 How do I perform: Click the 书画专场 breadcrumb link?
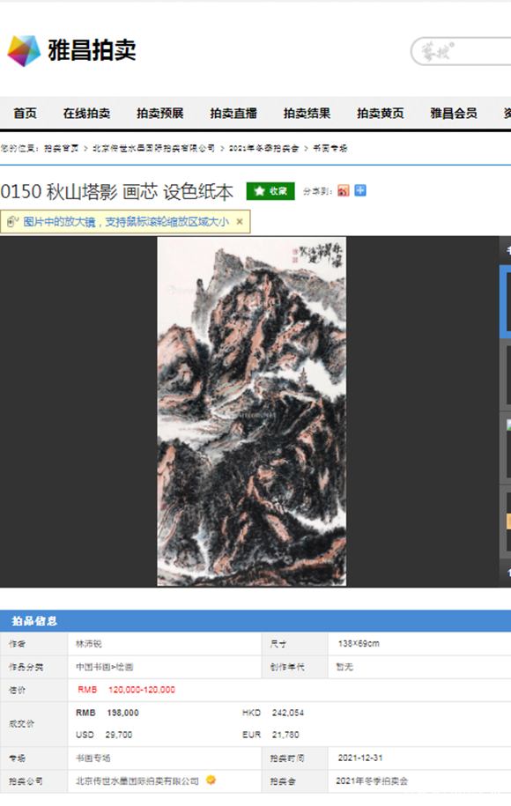[330, 149]
